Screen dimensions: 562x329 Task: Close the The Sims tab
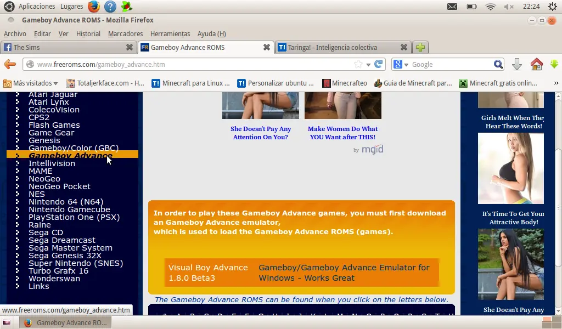[x=130, y=47]
